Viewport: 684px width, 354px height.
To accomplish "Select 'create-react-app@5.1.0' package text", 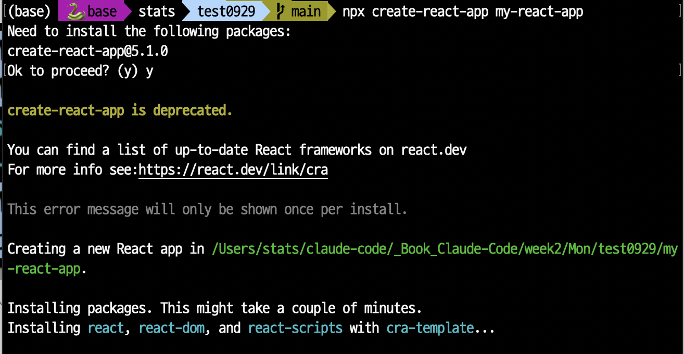I will click(87, 51).
